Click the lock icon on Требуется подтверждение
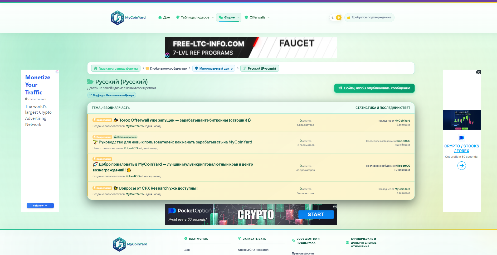This screenshot has width=497, height=255. coord(349,17)
